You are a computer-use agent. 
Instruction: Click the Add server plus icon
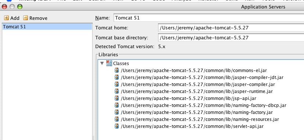point(6,18)
